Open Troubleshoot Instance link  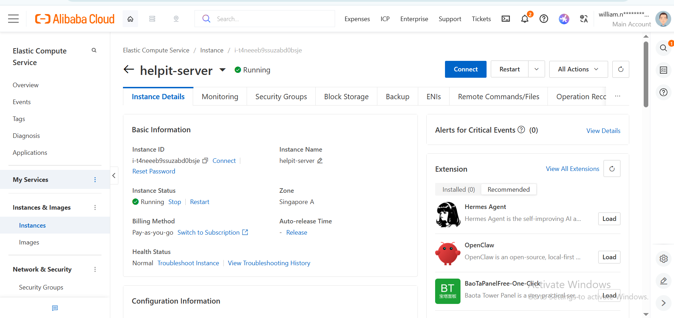point(188,263)
